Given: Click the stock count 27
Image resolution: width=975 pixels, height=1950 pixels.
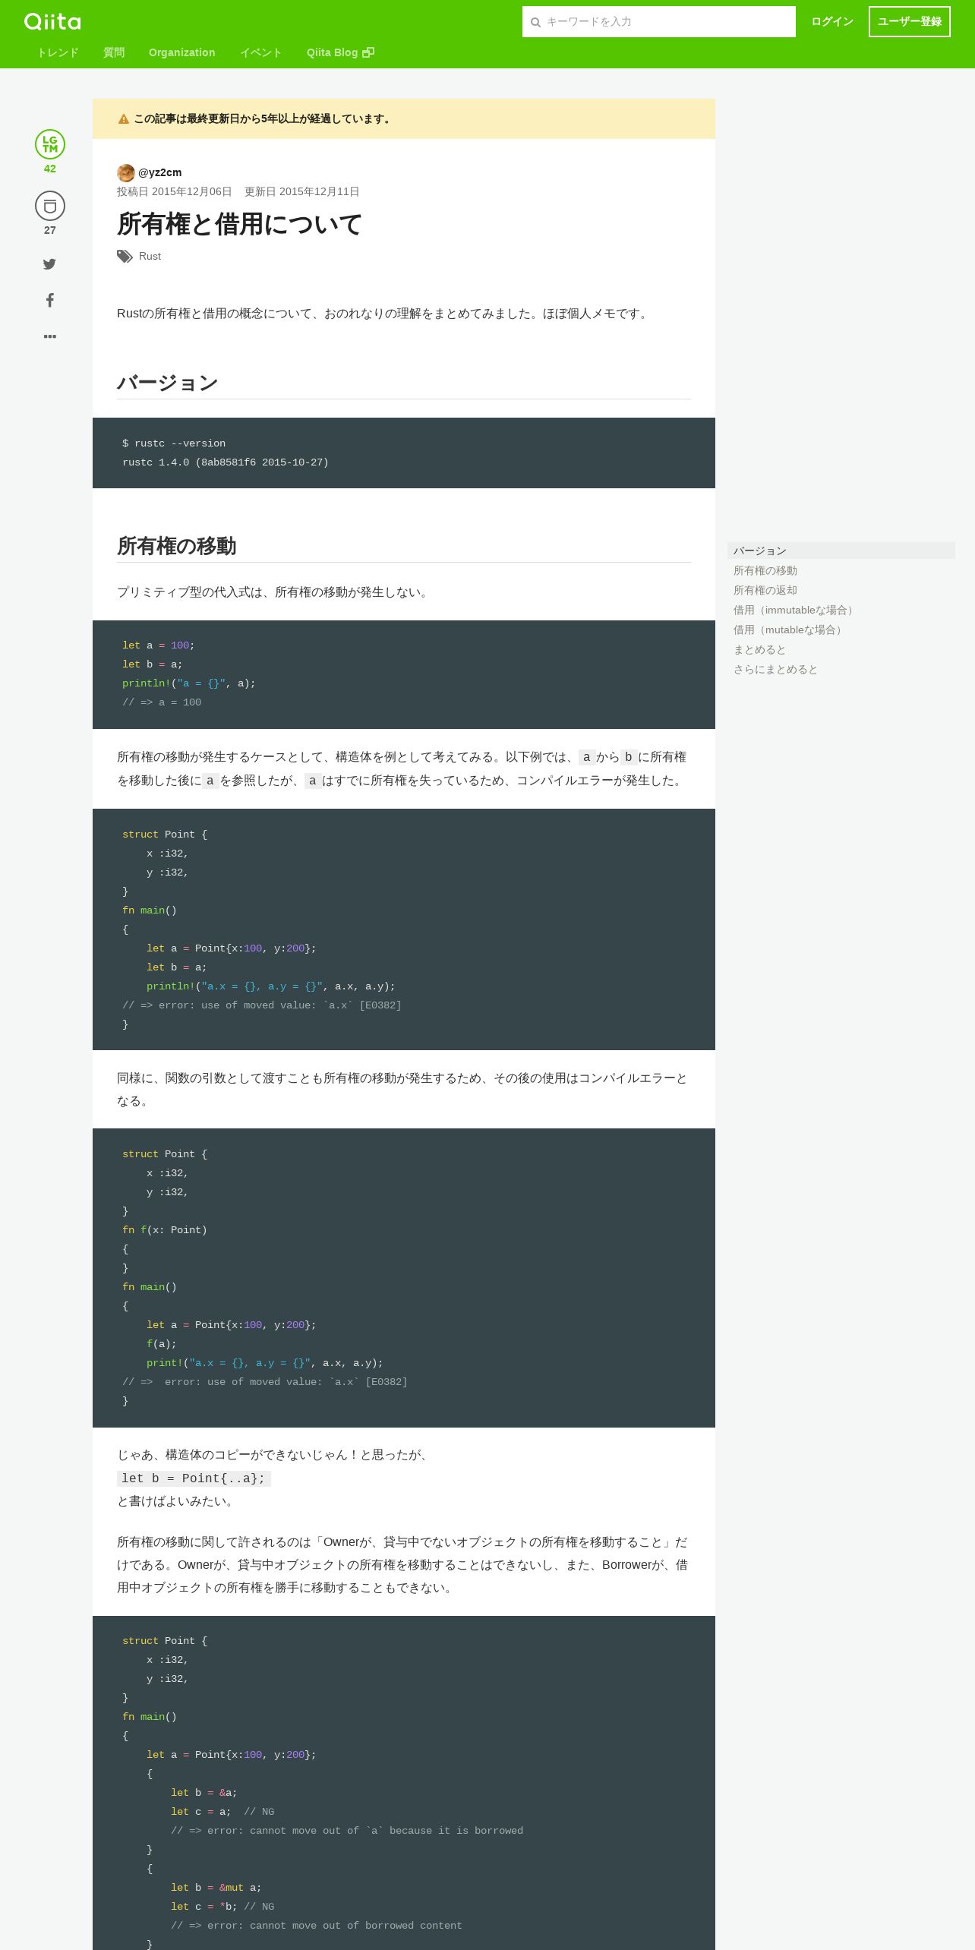Looking at the screenshot, I should tap(50, 230).
